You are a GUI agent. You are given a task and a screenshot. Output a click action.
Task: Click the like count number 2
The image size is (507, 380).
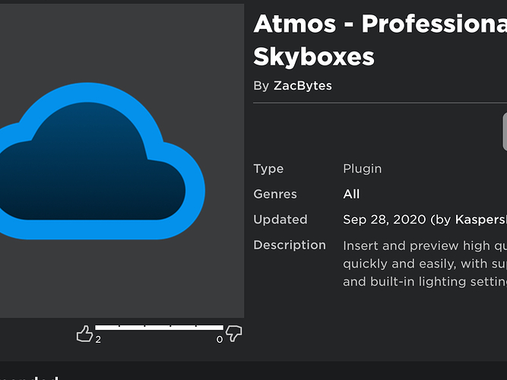point(98,340)
